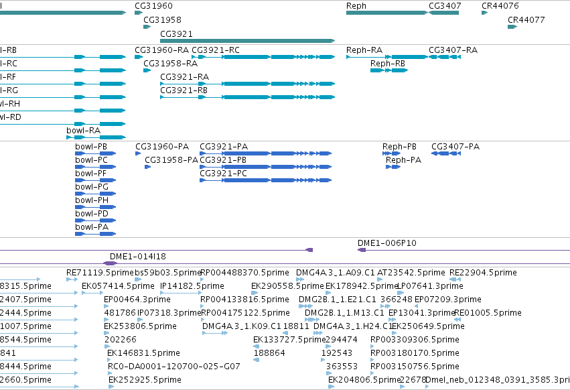The height and width of the screenshot is (390, 570).
Task: Select the RE71119.5prime EST
Action: coord(72,279)
